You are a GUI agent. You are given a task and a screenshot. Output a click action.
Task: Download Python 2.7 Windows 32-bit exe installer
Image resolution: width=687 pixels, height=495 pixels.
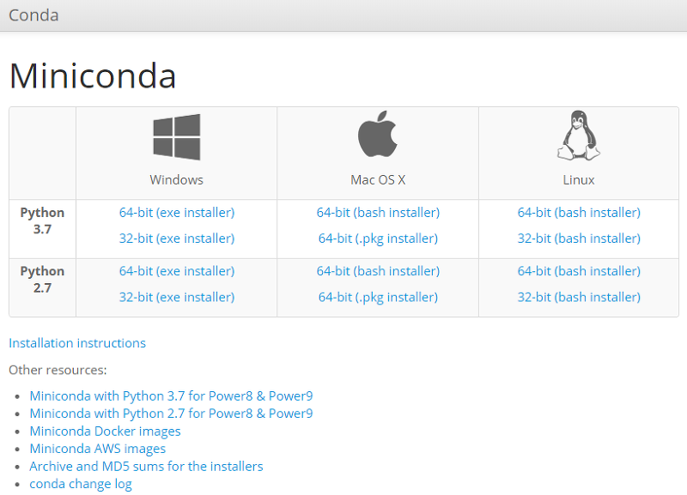click(177, 297)
